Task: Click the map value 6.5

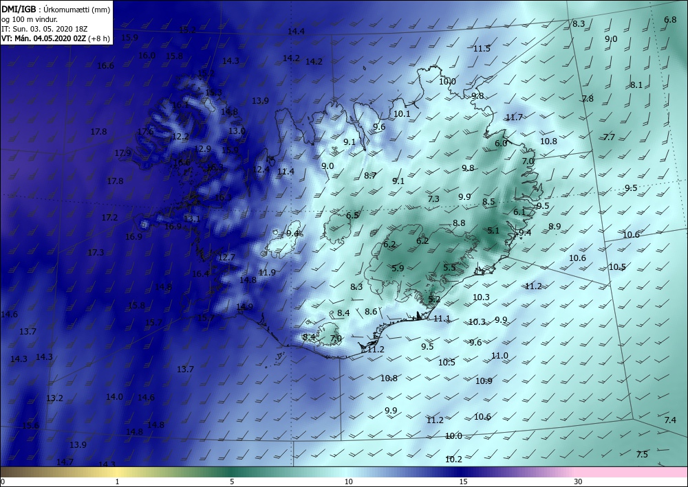Action: [352, 216]
